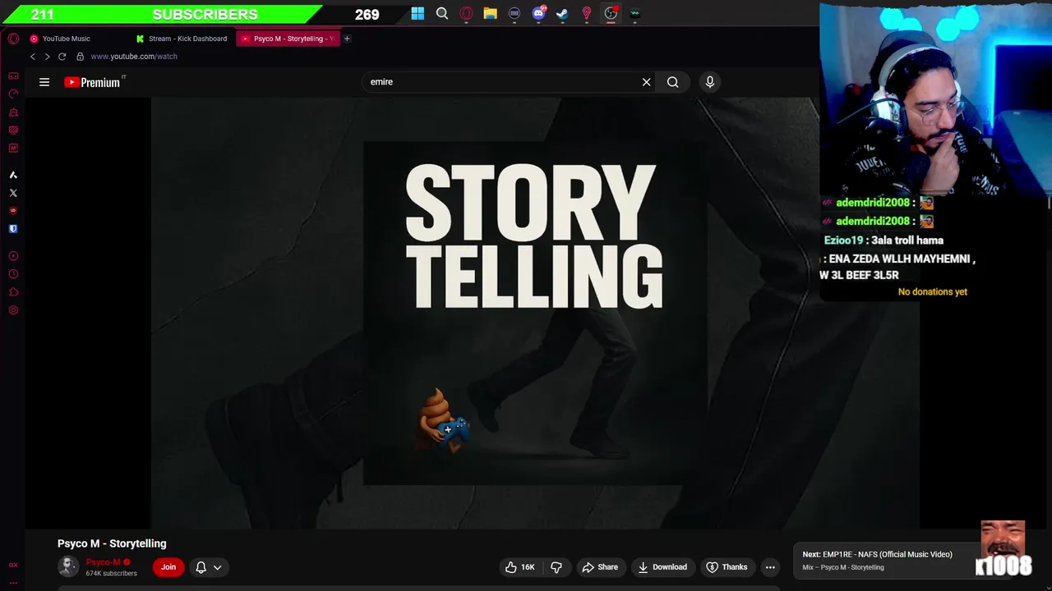Select '674K subscribers' text
The width and height of the screenshot is (1052, 591).
[x=112, y=574]
